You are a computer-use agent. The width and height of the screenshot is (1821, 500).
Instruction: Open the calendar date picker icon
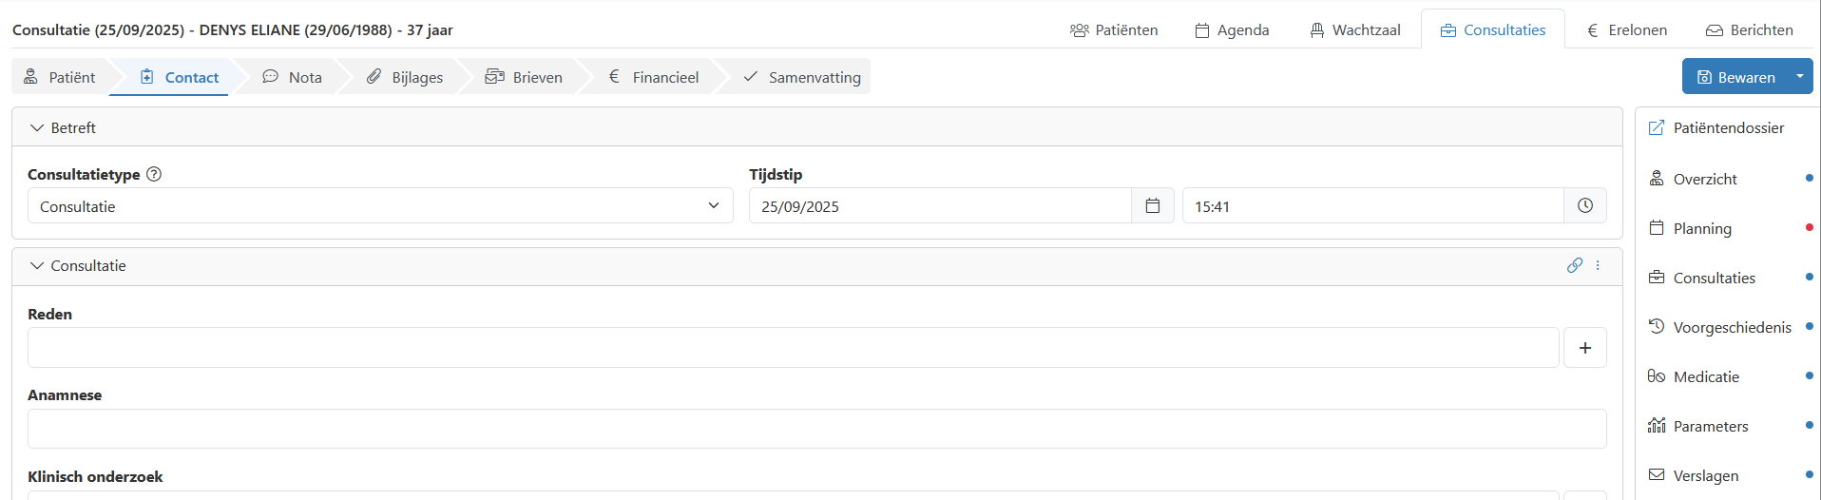(x=1153, y=206)
